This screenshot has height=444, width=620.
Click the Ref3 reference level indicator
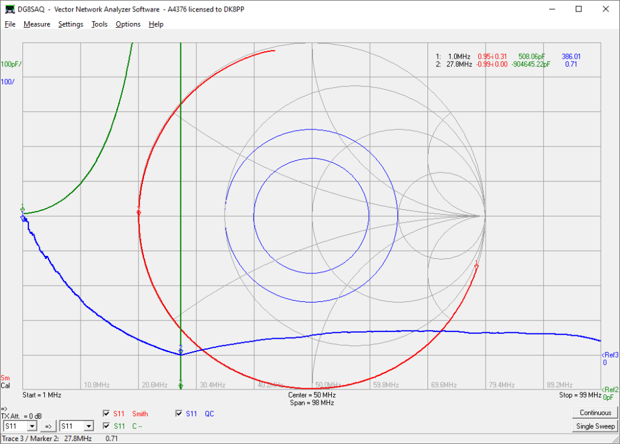[610, 355]
